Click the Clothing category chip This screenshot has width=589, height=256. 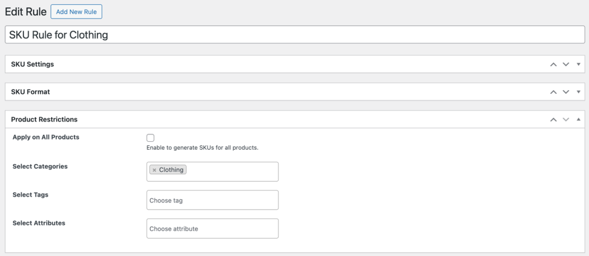(171, 170)
